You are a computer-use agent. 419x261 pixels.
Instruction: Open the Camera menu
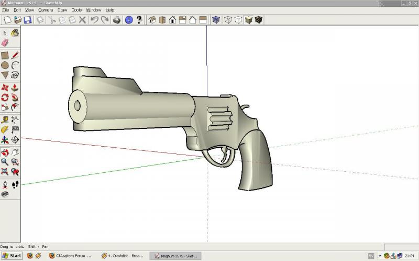tap(45, 10)
